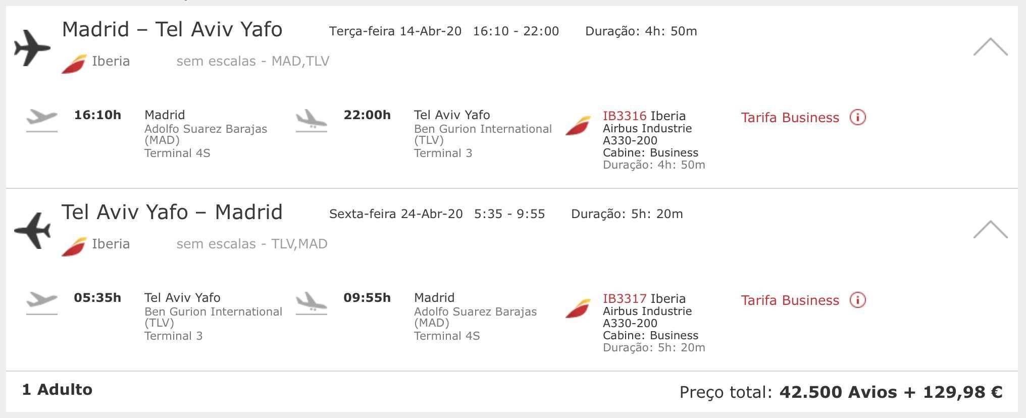Click the Iberia logo under Madrid – Tel Aviv Yafo
The image size is (1026, 418).
click(74, 64)
